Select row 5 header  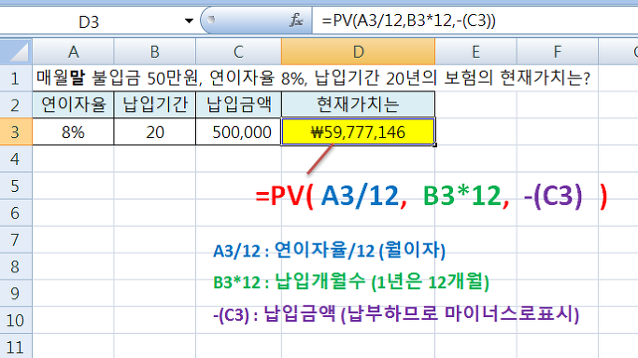tap(16, 186)
